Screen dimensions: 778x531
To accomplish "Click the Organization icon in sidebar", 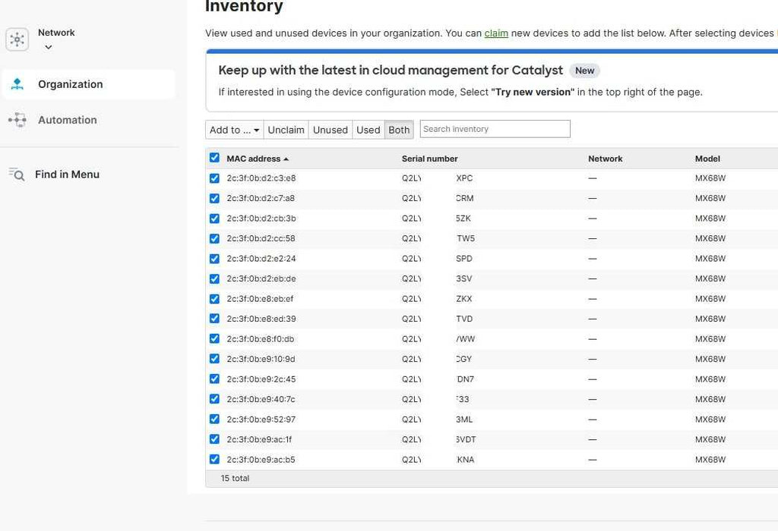I will 17,84.
